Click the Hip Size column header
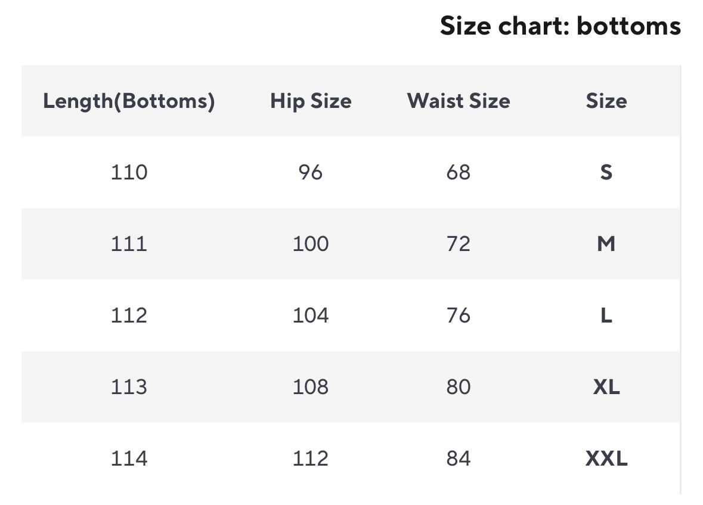Viewport: 703px width, 505px height. 311,101
